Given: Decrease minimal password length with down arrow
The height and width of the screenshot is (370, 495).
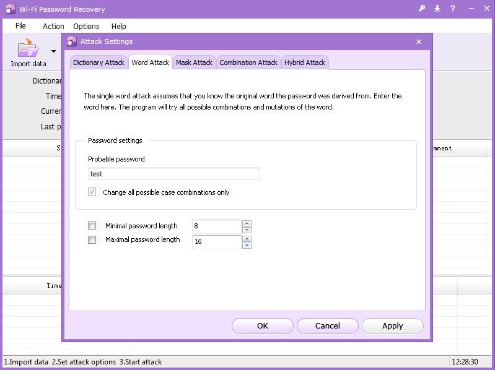Looking at the screenshot, I should [247, 230].
